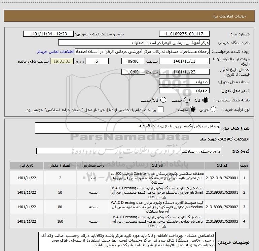Click the ردیف column header
This screenshot has width=259, height=251.
point(244,165)
